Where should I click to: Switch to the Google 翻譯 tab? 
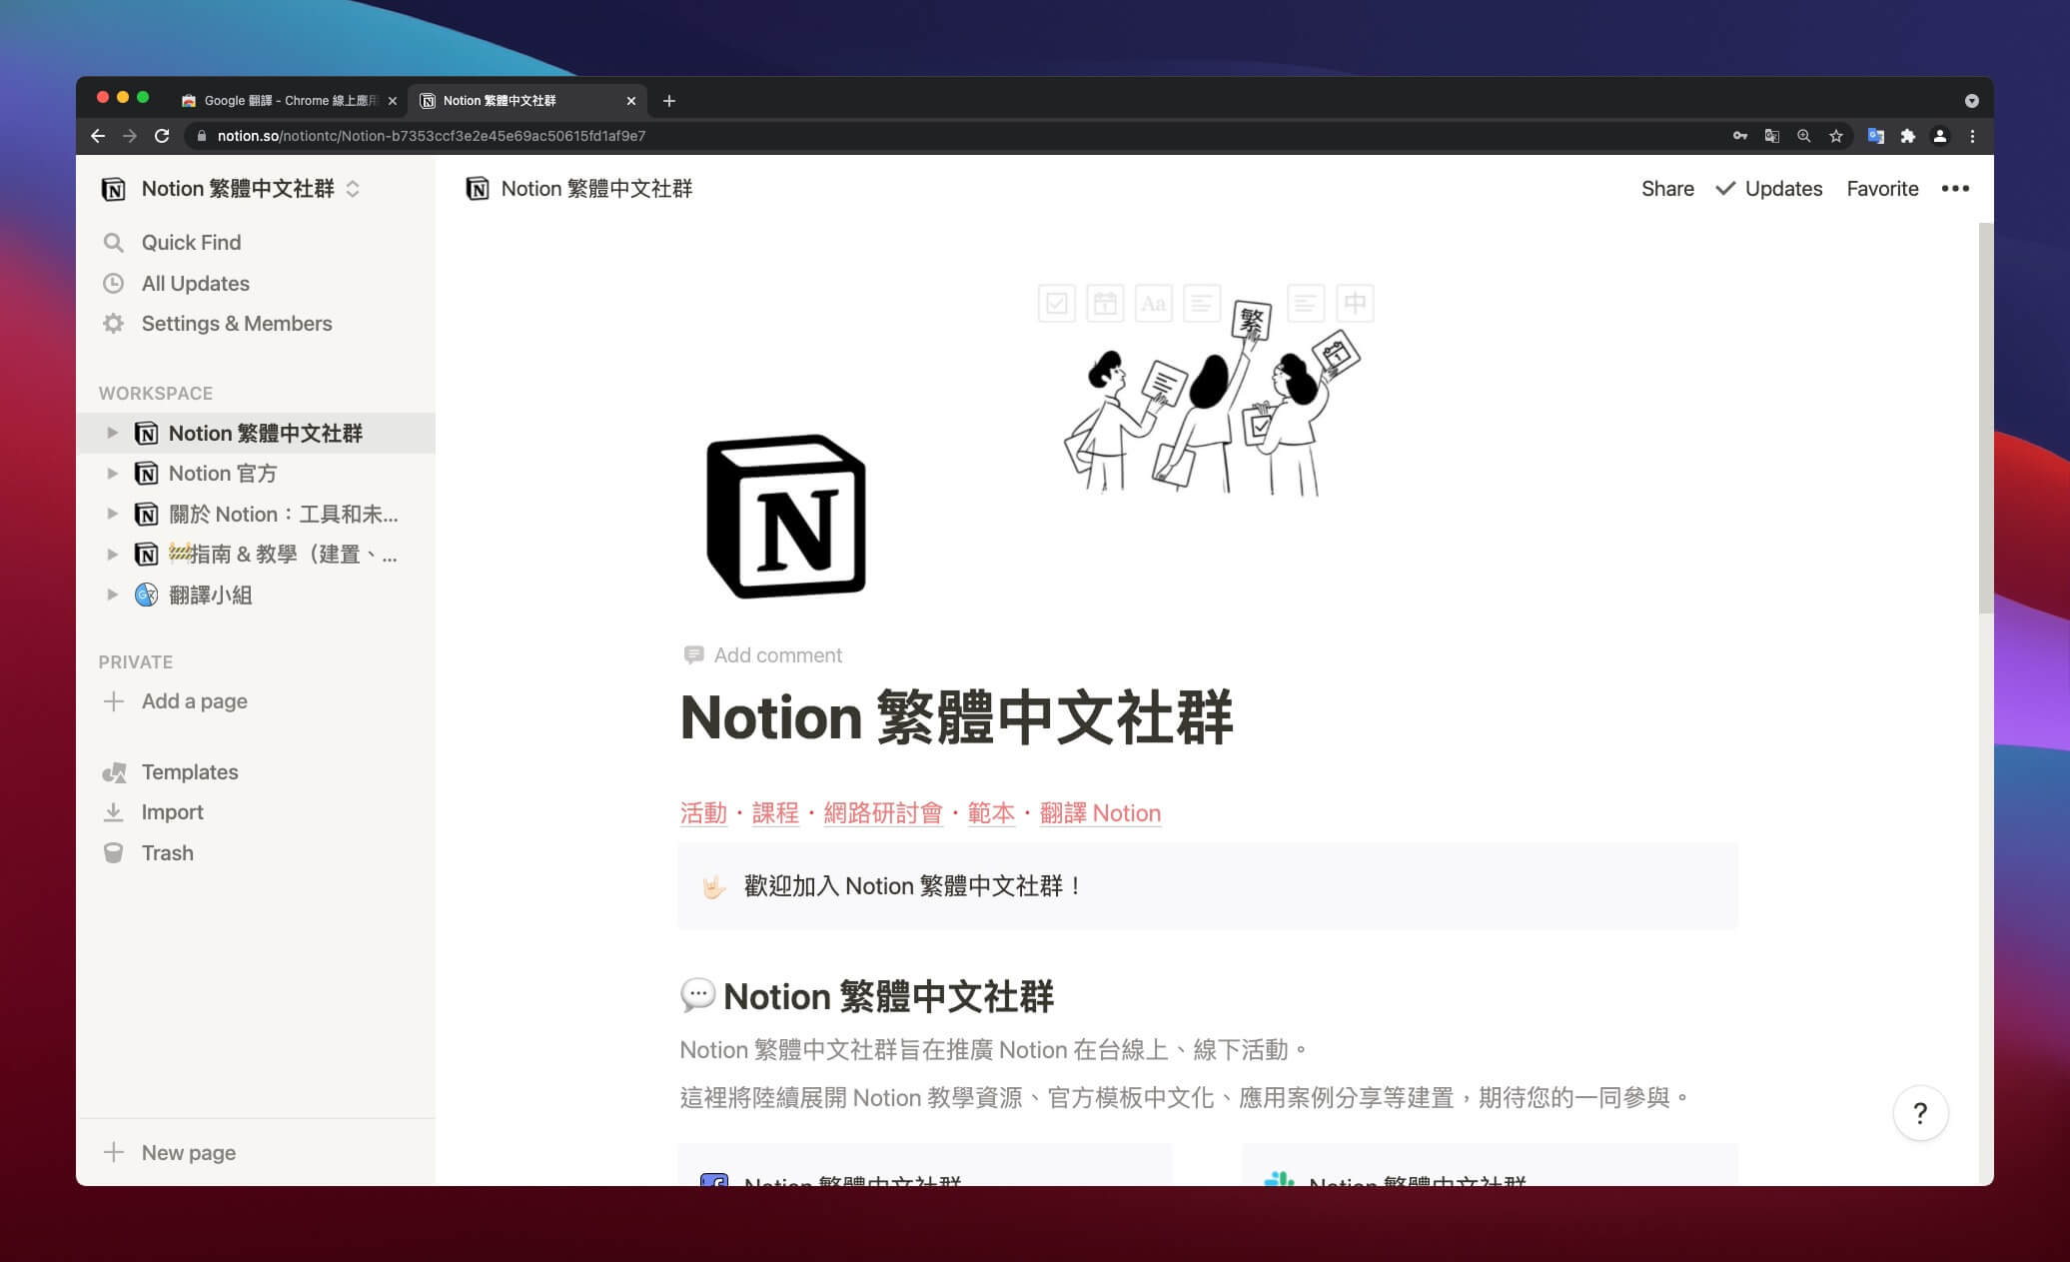289,101
